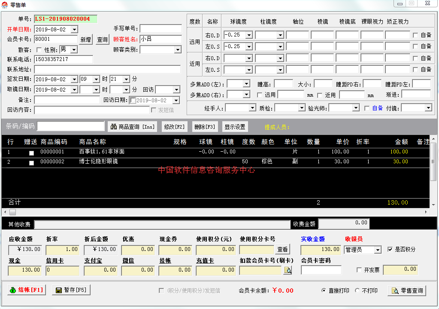The height and width of the screenshot is (309, 439).
Task: Open the 开单日期 date dropdown
Action: pos(74,30)
